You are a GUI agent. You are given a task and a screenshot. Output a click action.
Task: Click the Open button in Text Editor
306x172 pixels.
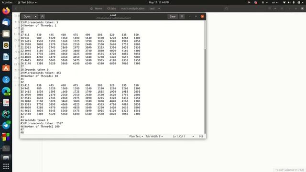pyautogui.click(x=27, y=17)
